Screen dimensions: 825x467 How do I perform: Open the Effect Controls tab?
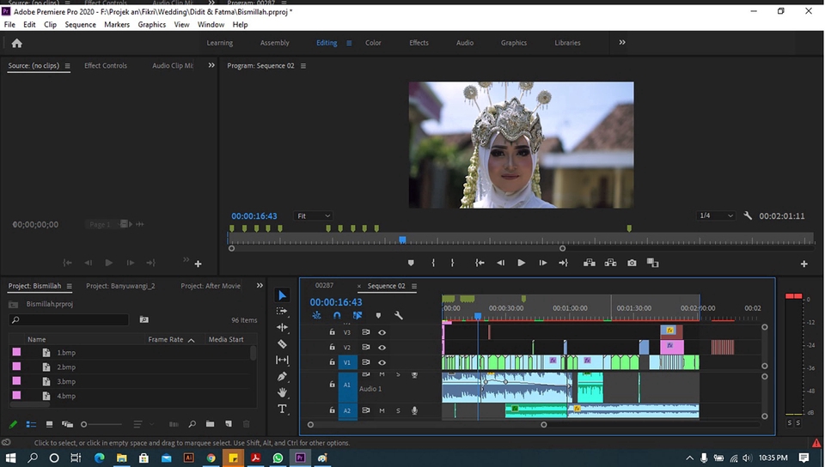[x=106, y=65]
